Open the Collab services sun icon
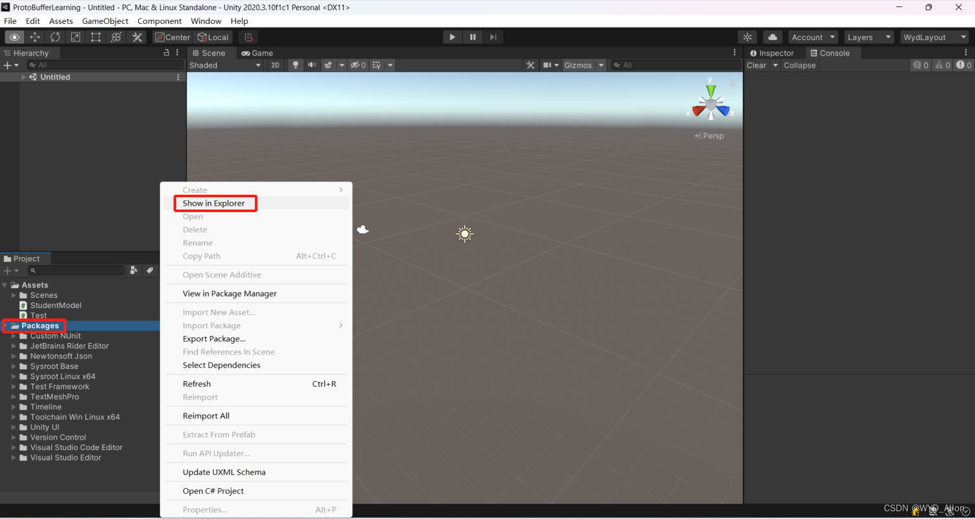Screen dimensions: 975x519 coord(747,37)
